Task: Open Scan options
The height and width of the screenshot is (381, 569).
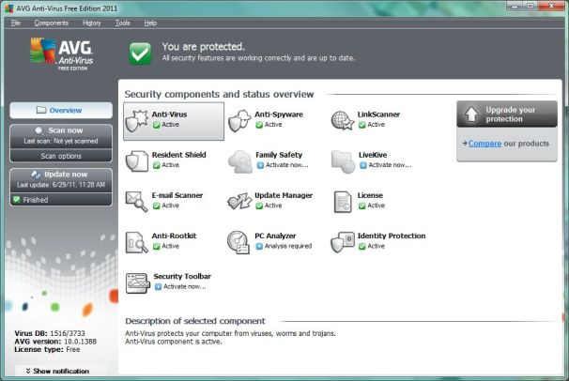Action: tap(61, 156)
